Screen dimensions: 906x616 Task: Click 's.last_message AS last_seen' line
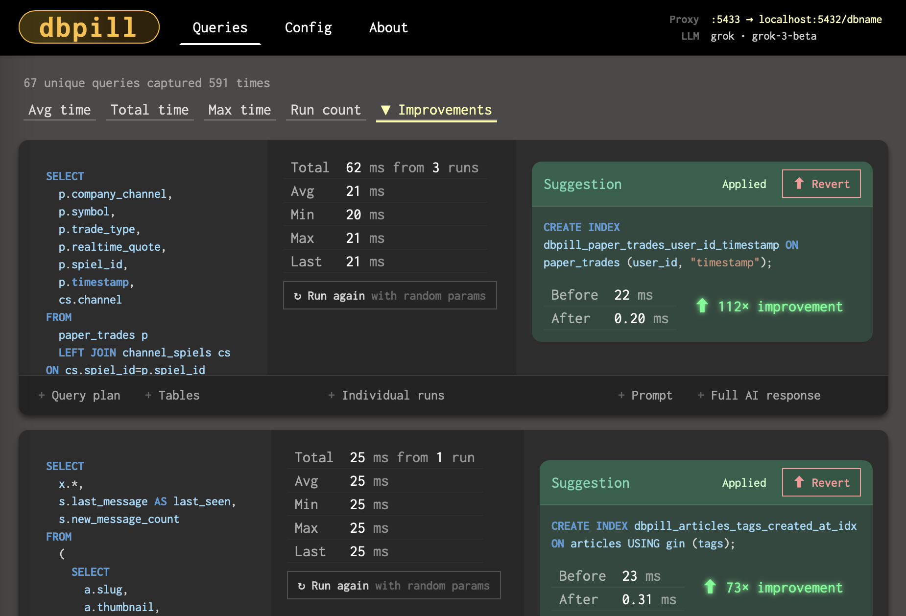147,501
